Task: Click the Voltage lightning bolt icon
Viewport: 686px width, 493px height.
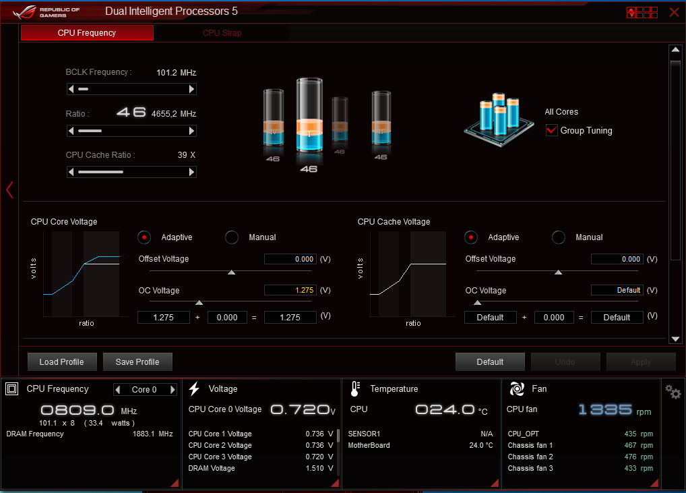Action: 194,388
